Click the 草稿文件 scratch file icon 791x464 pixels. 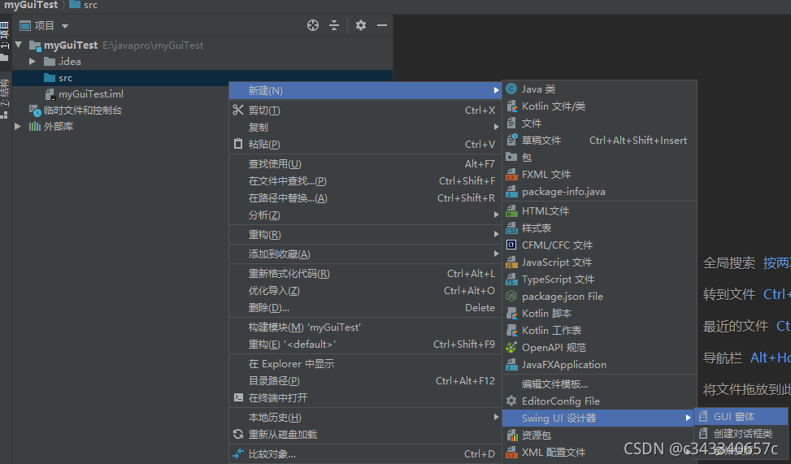click(511, 141)
